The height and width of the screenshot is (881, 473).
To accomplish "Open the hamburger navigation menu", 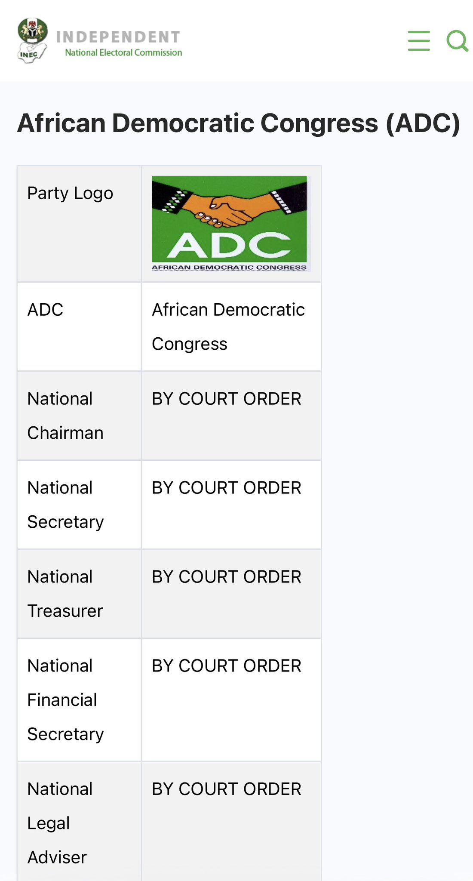I will [419, 41].
